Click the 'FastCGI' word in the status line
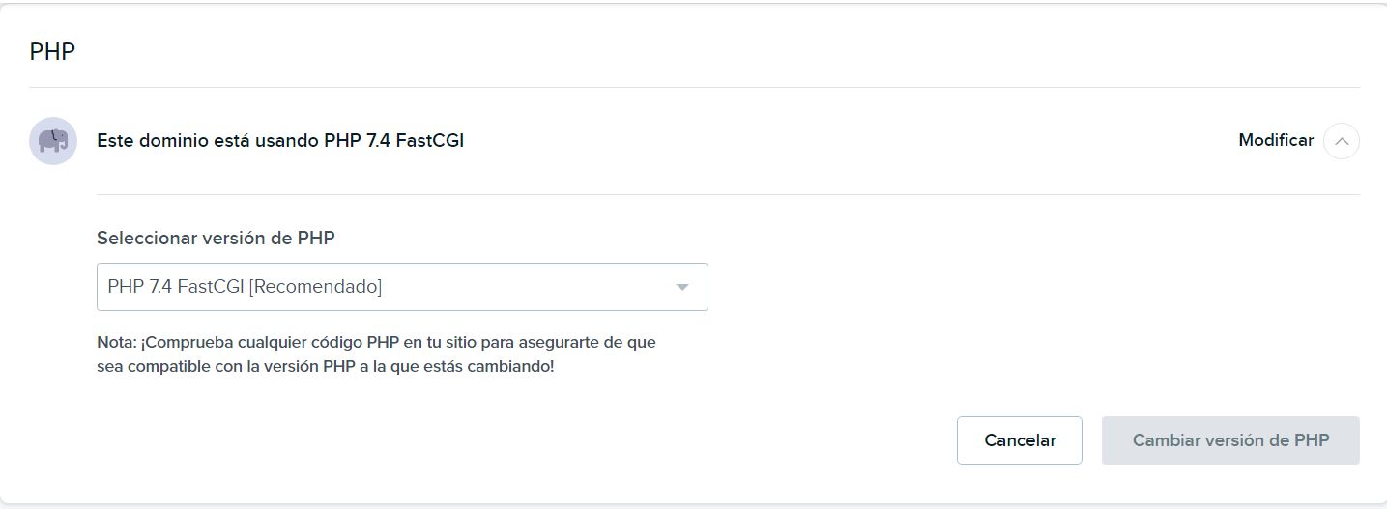 click(x=429, y=141)
